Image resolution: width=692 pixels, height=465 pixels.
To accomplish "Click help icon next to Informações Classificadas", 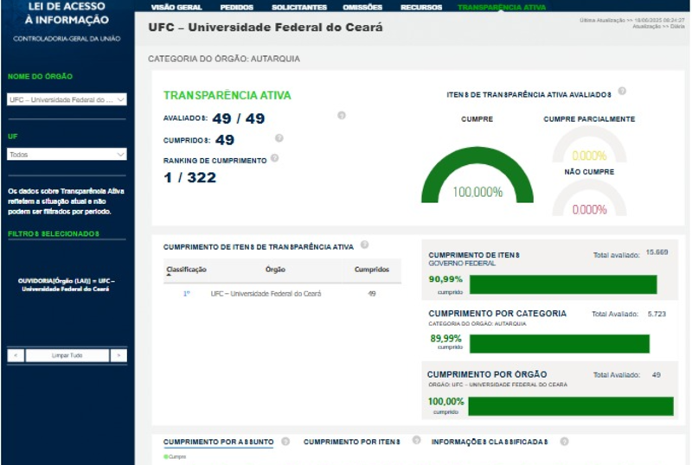I will [564, 442].
